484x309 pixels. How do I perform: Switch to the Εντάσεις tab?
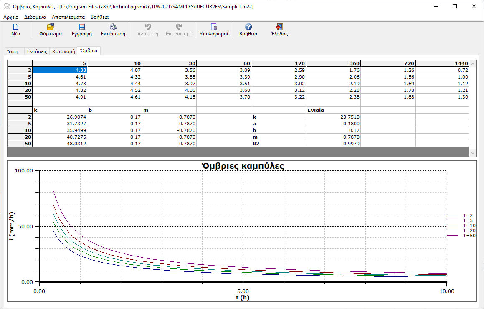(37, 51)
